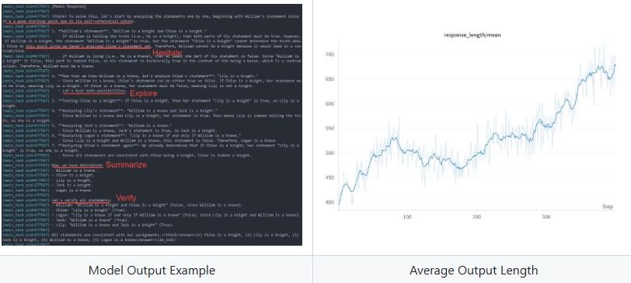631x283 pixels.
Task: Open the Model Output Example terminal image
Action: pos(152,124)
